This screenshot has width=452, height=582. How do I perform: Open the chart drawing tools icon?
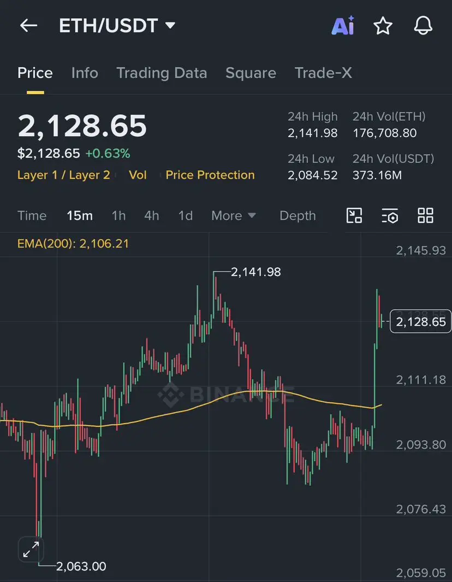[x=354, y=216]
